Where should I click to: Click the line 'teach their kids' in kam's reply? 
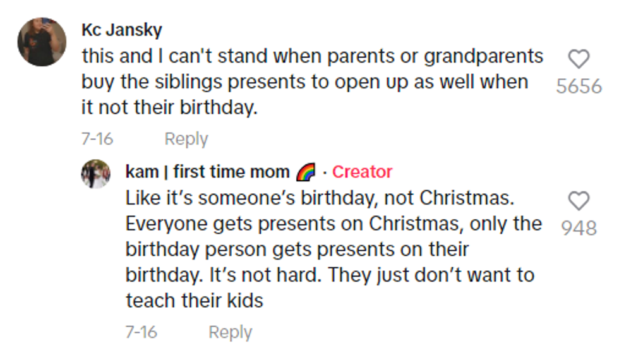pyautogui.click(x=194, y=301)
